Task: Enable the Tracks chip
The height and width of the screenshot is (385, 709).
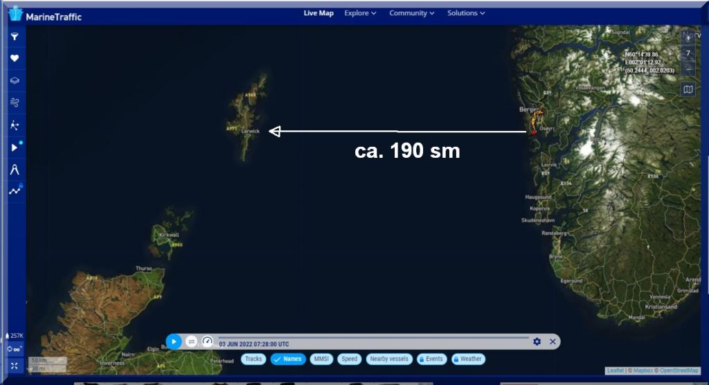Action: 253,359
